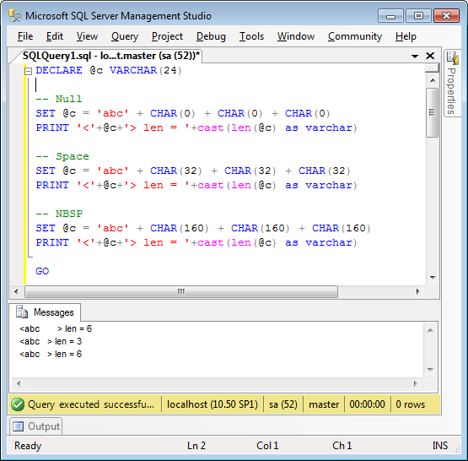Click the editor vertical scroll down arrow
This screenshot has width=468, height=461.
433,278
